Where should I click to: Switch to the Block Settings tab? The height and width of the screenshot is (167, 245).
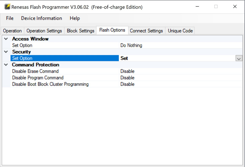80,31
